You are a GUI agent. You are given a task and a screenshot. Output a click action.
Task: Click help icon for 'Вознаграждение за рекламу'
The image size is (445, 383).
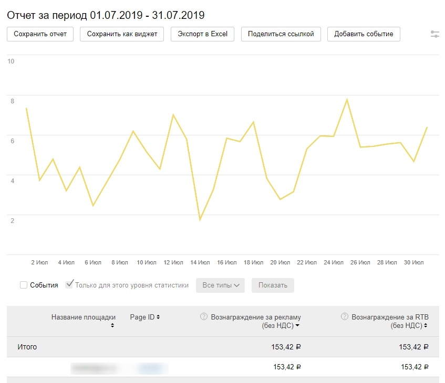(204, 317)
